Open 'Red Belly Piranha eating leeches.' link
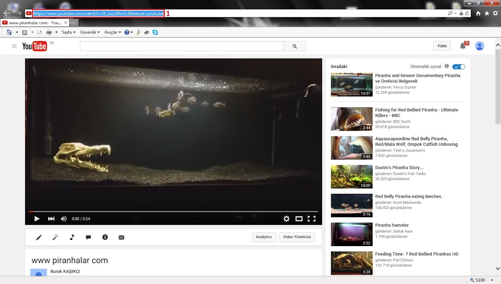The height and width of the screenshot is (284, 501). coord(409,196)
